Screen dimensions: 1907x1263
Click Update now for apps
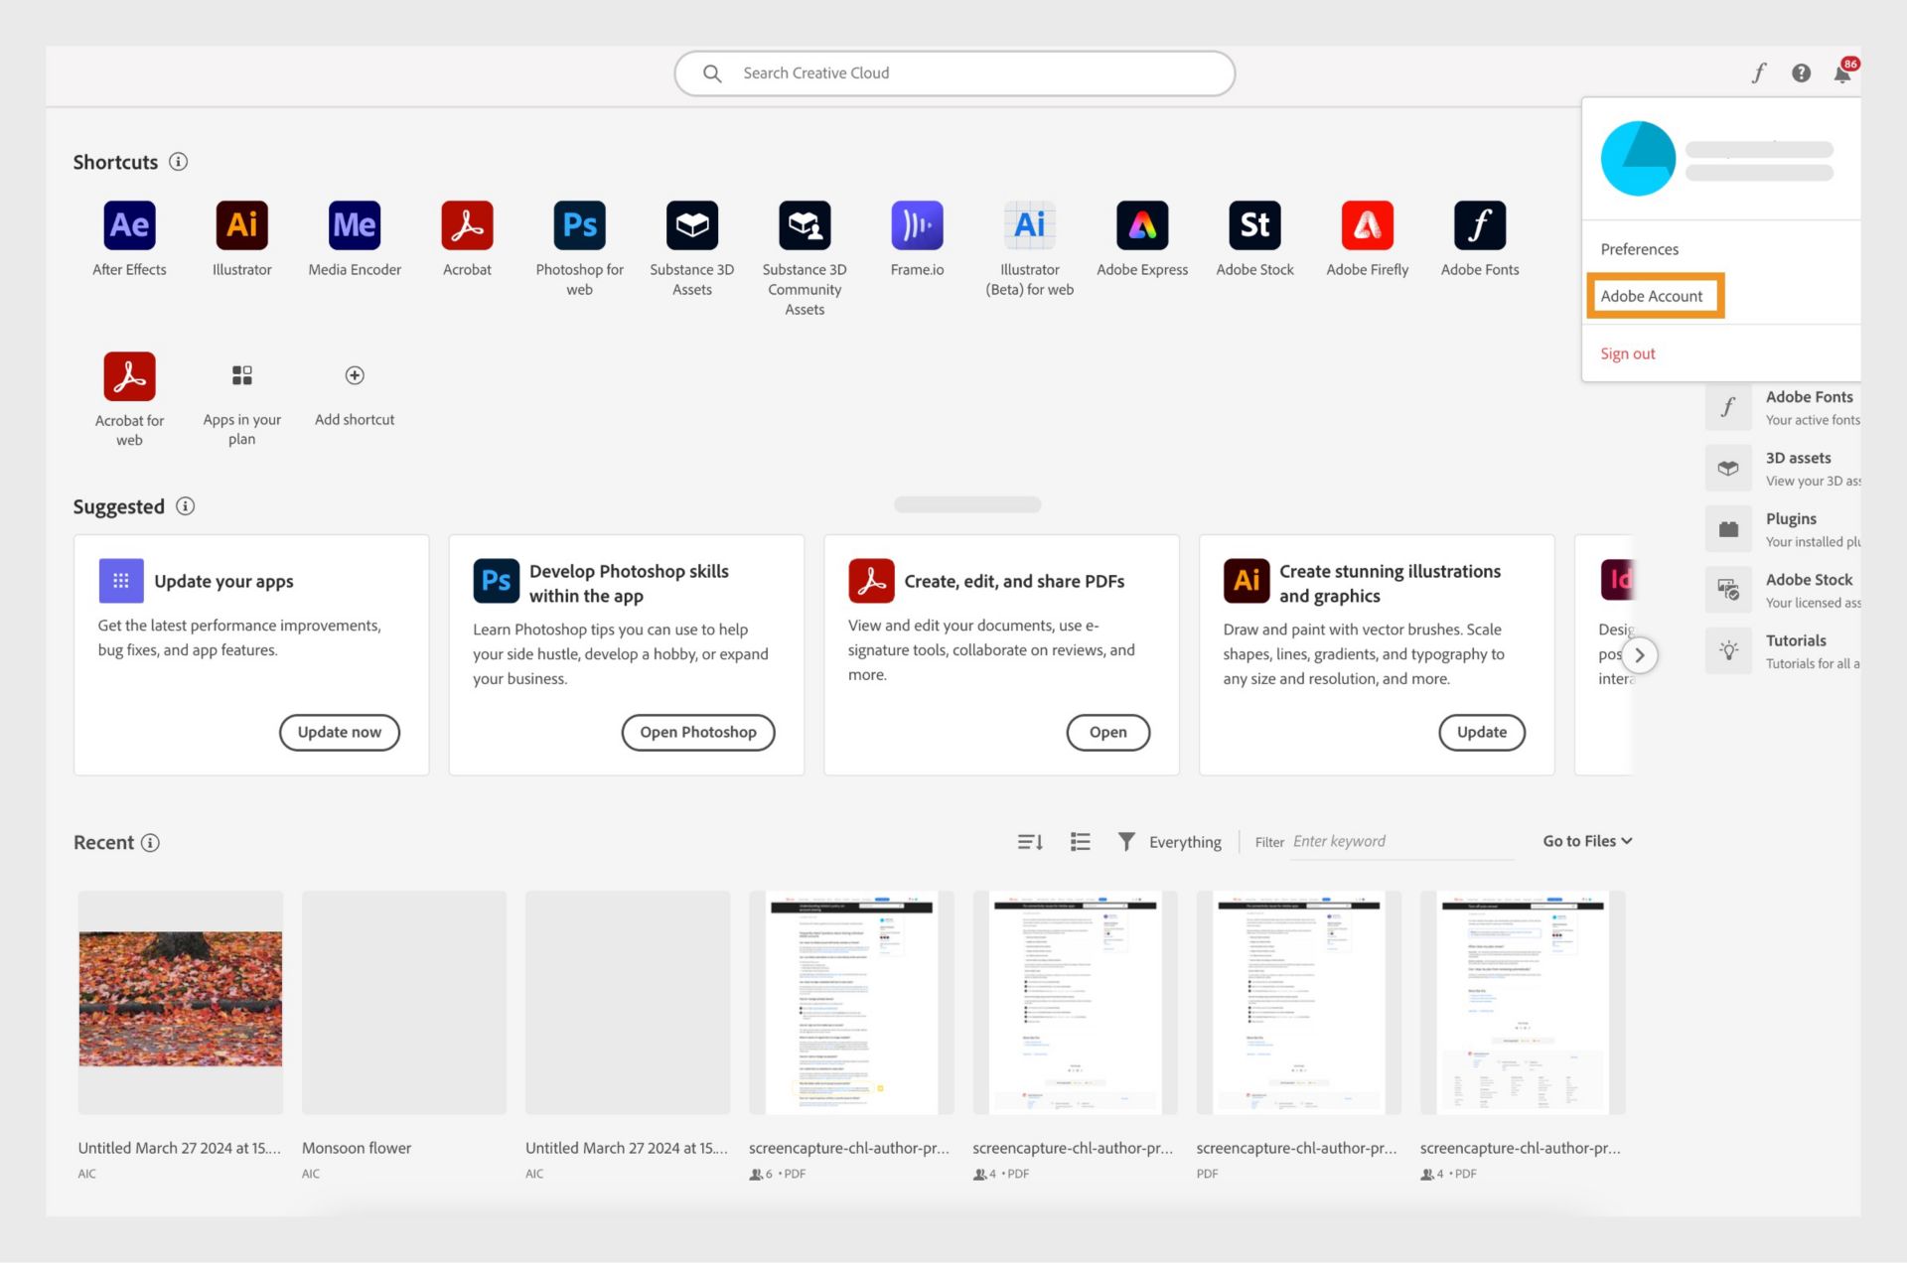[x=339, y=732]
